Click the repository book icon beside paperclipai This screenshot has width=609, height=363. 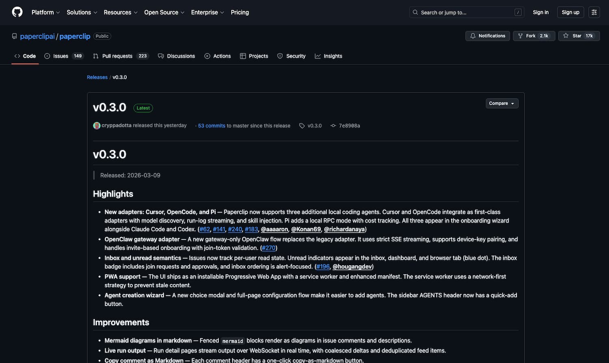coord(15,36)
